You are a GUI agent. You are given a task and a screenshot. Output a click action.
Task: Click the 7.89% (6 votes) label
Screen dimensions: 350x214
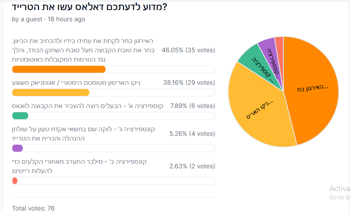(x=192, y=106)
